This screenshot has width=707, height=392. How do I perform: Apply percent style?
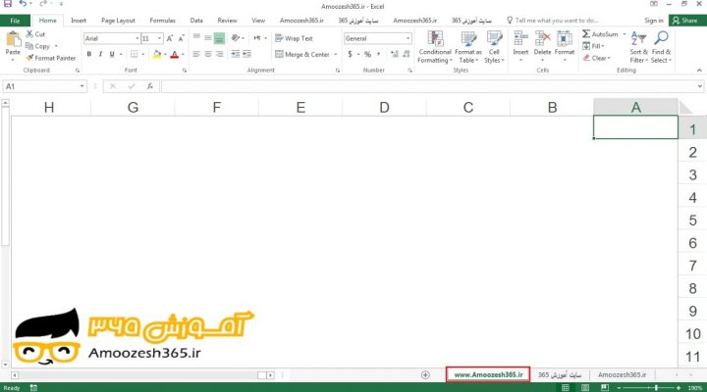367,54
